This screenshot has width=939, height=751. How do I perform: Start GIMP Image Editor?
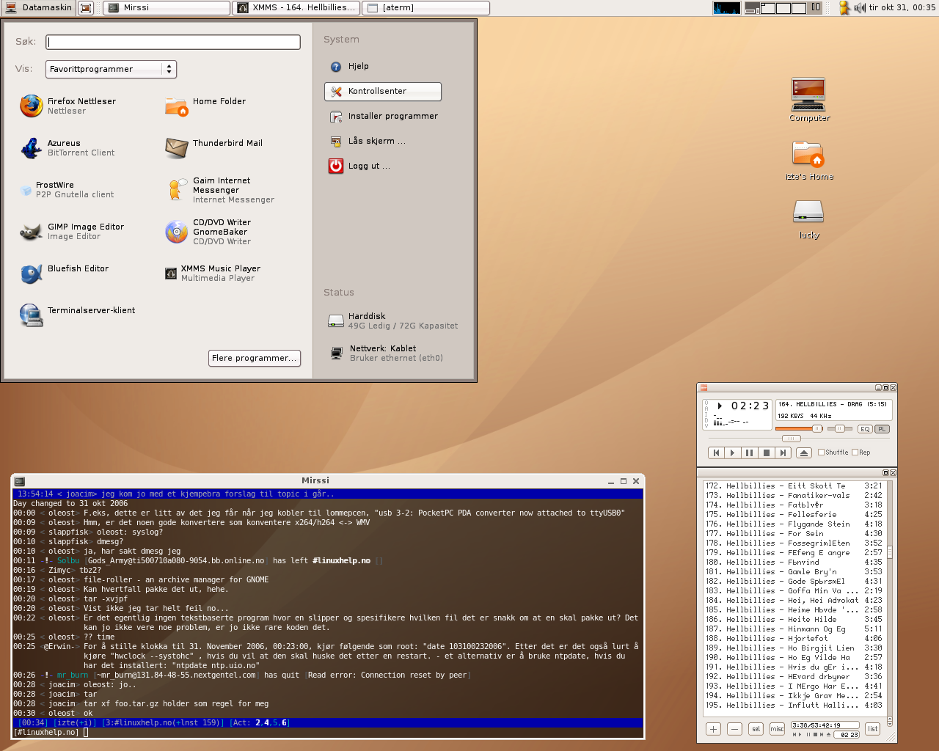click(72, 232)
